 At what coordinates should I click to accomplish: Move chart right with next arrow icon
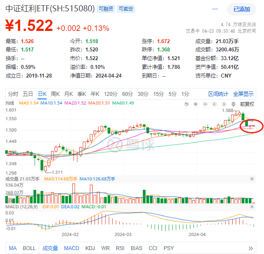coord(224,104)
